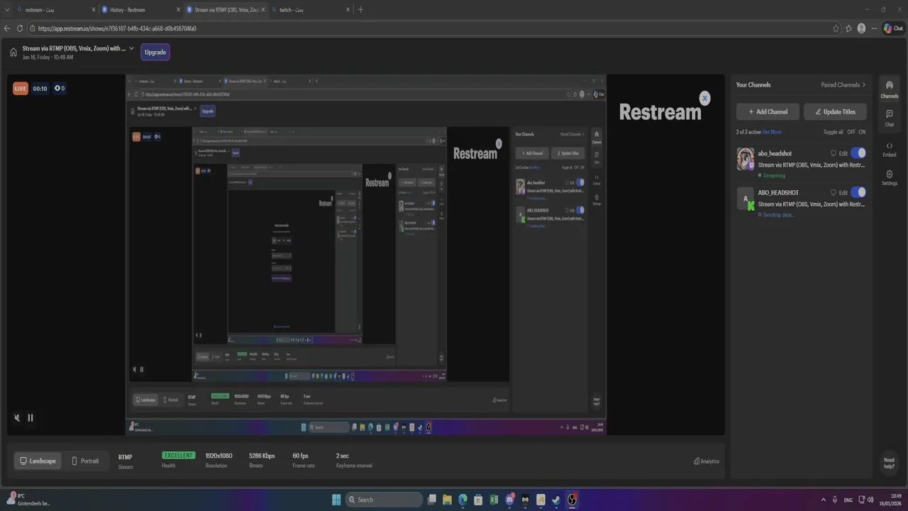Screen dimensions: 908x511
Task: Click the Upgrade button
Action: click(155, 52)
